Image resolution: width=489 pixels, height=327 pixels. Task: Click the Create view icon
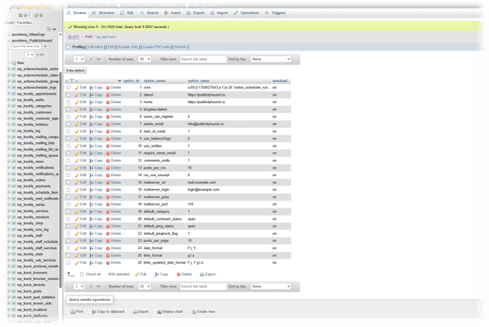(x=194, y=312)
